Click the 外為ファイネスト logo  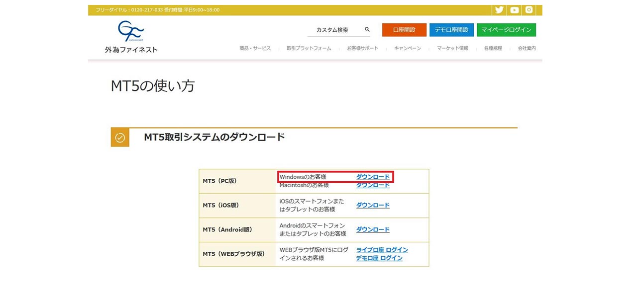(x=131, y=37)
